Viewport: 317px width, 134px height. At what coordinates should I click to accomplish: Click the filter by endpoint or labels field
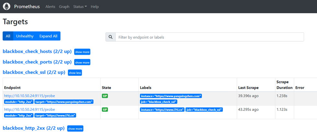pos(210,37)
